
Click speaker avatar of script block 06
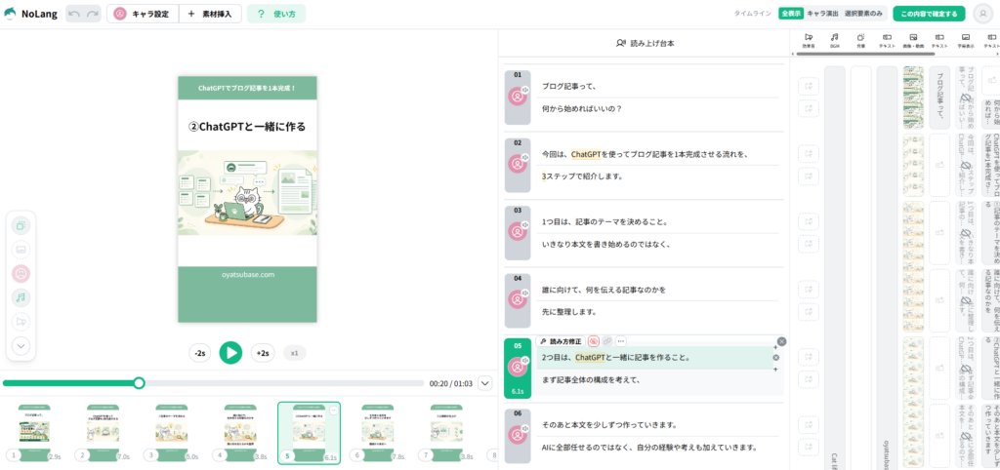coord(518,435)
